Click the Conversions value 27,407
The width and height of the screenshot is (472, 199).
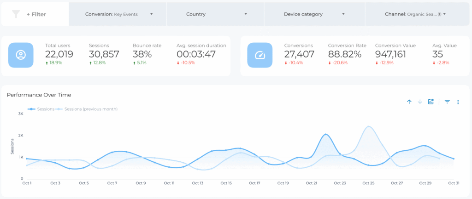pos(299,54)
